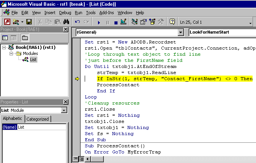Click the (Name) property value field
This screenshot has height=163, width=256.
(x=42, y=127)
